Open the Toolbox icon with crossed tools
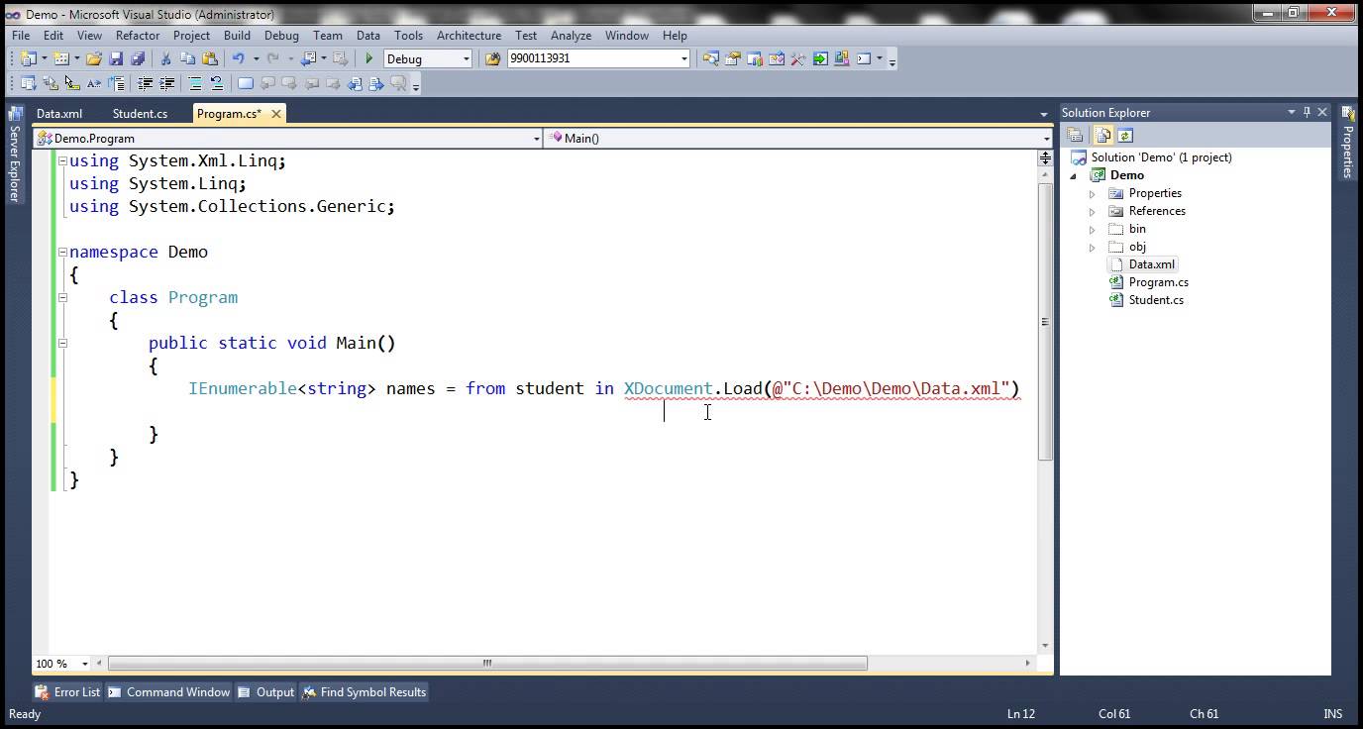1363x729 pixels. (798, 58)
